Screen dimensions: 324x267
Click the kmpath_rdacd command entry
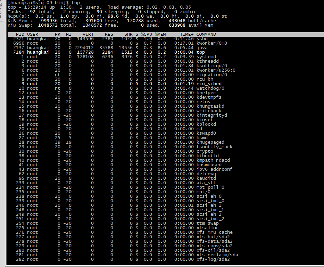[213, 161]
